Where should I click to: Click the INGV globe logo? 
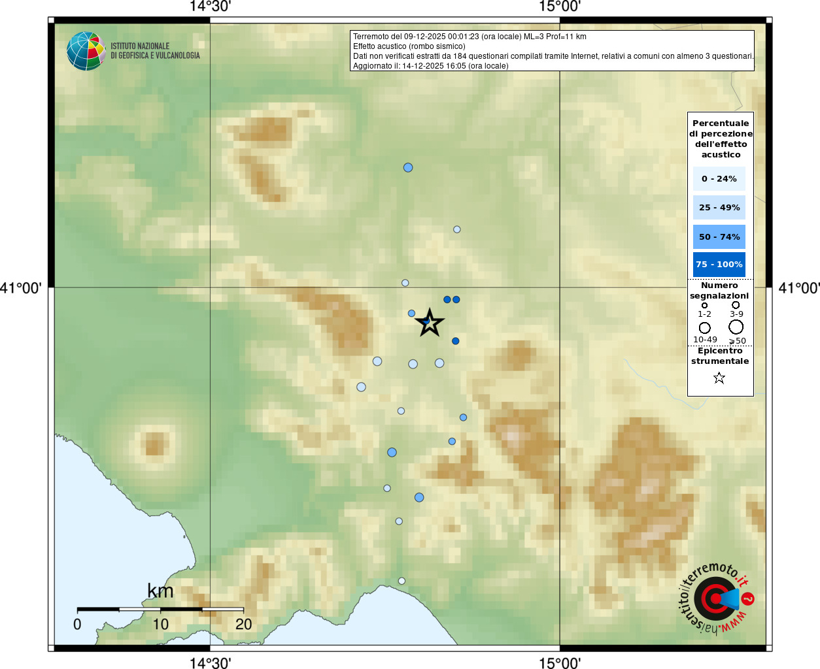coord(86,51)
